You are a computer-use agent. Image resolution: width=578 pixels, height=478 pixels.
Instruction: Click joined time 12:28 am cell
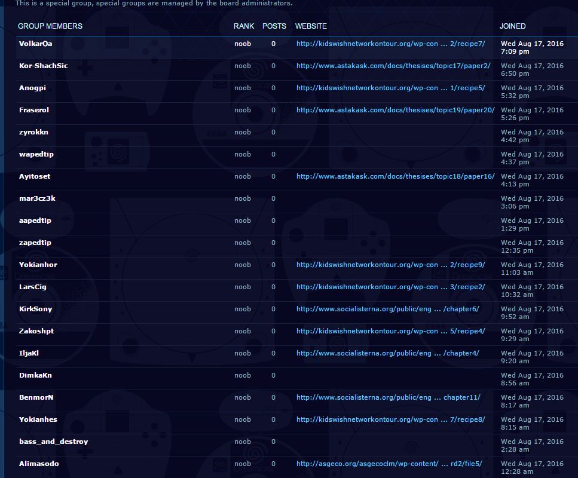pyautogui.click(x=532, y=468)
